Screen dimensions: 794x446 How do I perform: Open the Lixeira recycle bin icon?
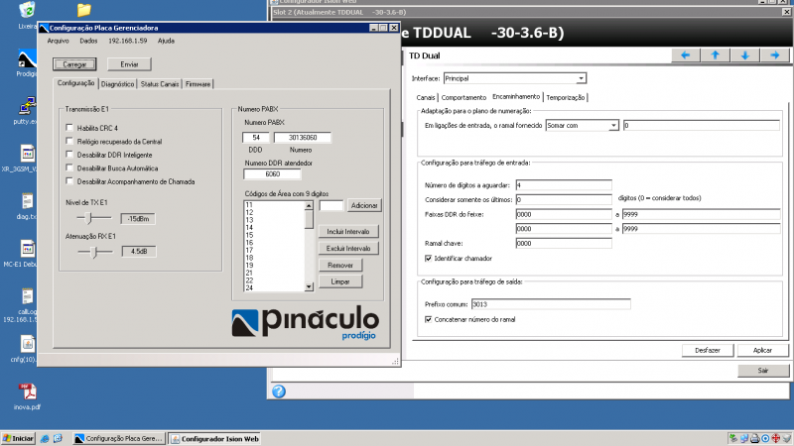pos(27,13)
